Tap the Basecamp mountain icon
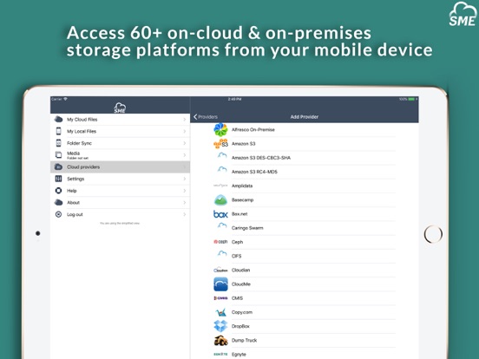 click(x=220, y=200)
